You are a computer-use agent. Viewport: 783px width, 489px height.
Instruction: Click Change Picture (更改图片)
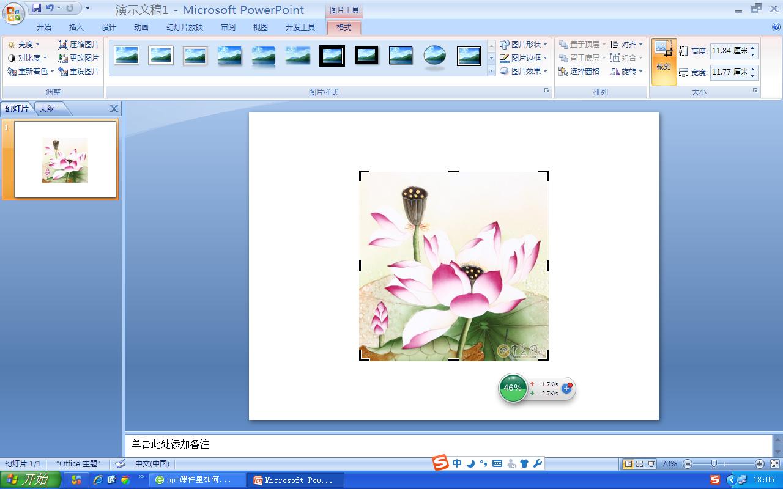coord(79,58)
